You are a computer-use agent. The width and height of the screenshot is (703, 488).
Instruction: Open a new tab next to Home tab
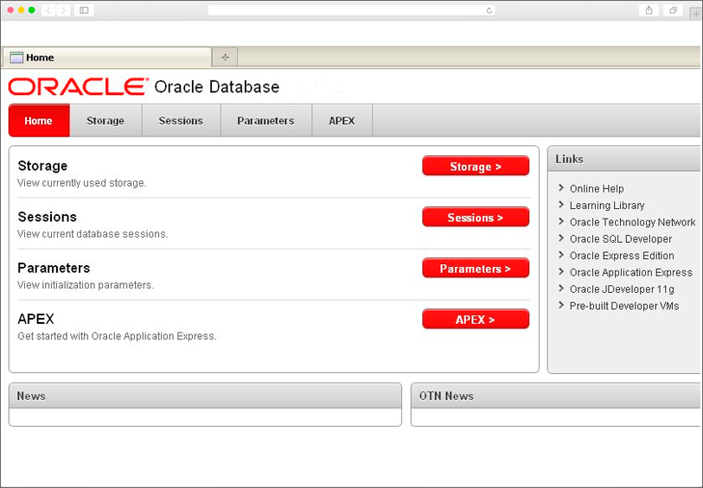pos(225,57)
